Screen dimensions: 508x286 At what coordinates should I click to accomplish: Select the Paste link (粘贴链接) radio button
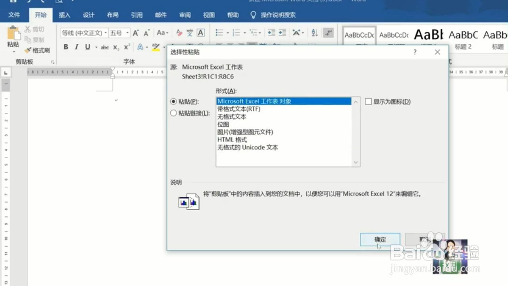[173, 113]
